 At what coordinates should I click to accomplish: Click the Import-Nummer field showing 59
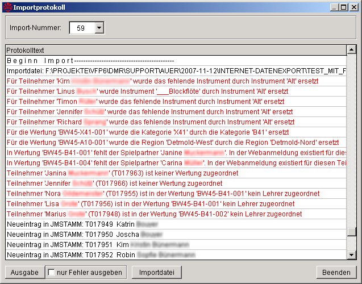(x=82, y=28)
